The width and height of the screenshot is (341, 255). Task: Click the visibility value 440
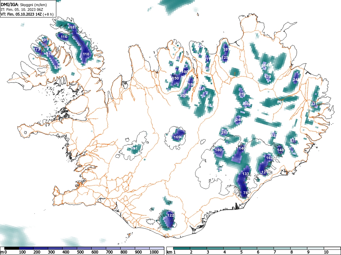coord(247,104)
